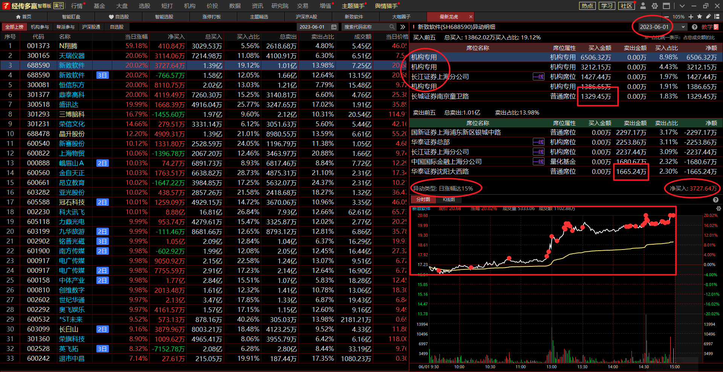This screenshot has height=372, width=723.
Task: Go to 首页 home tab
Action: tap(24, 17)
